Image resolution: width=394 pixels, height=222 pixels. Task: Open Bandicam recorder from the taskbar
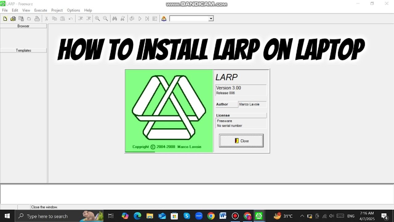tap(235, 216)
